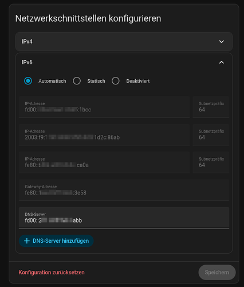Click the IPv6 panel header label

pyautogui.click(x=27, y=63)
